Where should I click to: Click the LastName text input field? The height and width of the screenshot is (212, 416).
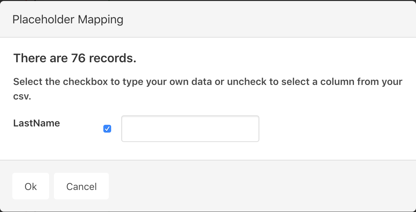tap(190, 129)
